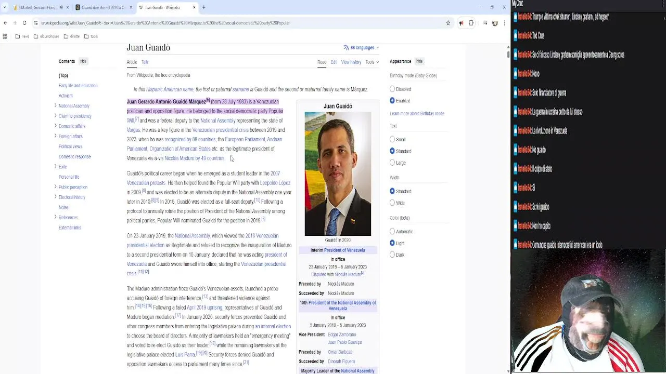Open the tools bookmarks folder
Image resolution: width=666 pixels, height=374 pixels.
[x=91, y=36]
